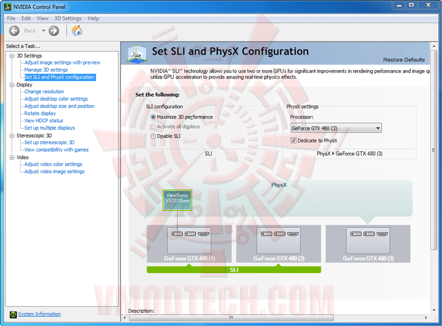The height and width of the screenshot is (326, 442).
Task: Click the green SLI bar
Action: pos(234,270)
